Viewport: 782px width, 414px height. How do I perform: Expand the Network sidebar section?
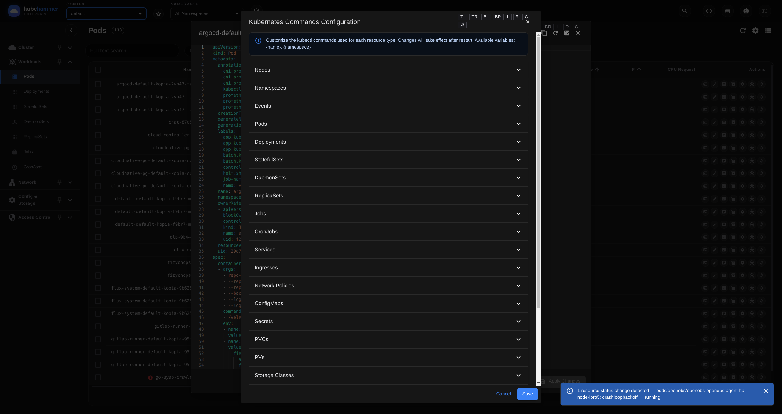[70, 182]
